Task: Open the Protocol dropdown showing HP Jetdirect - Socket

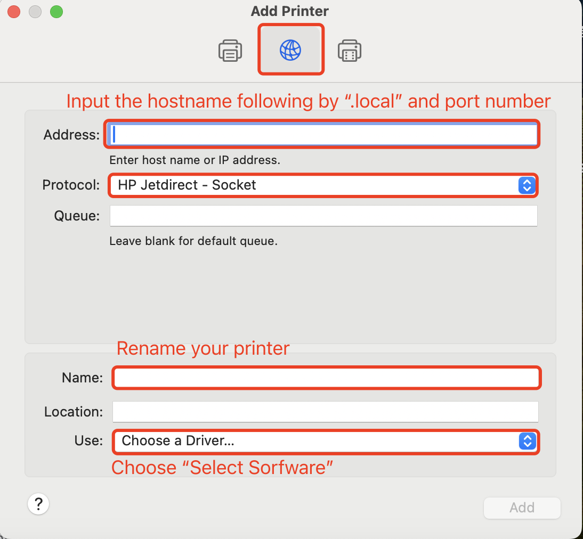Action: (x=323, y=185)
